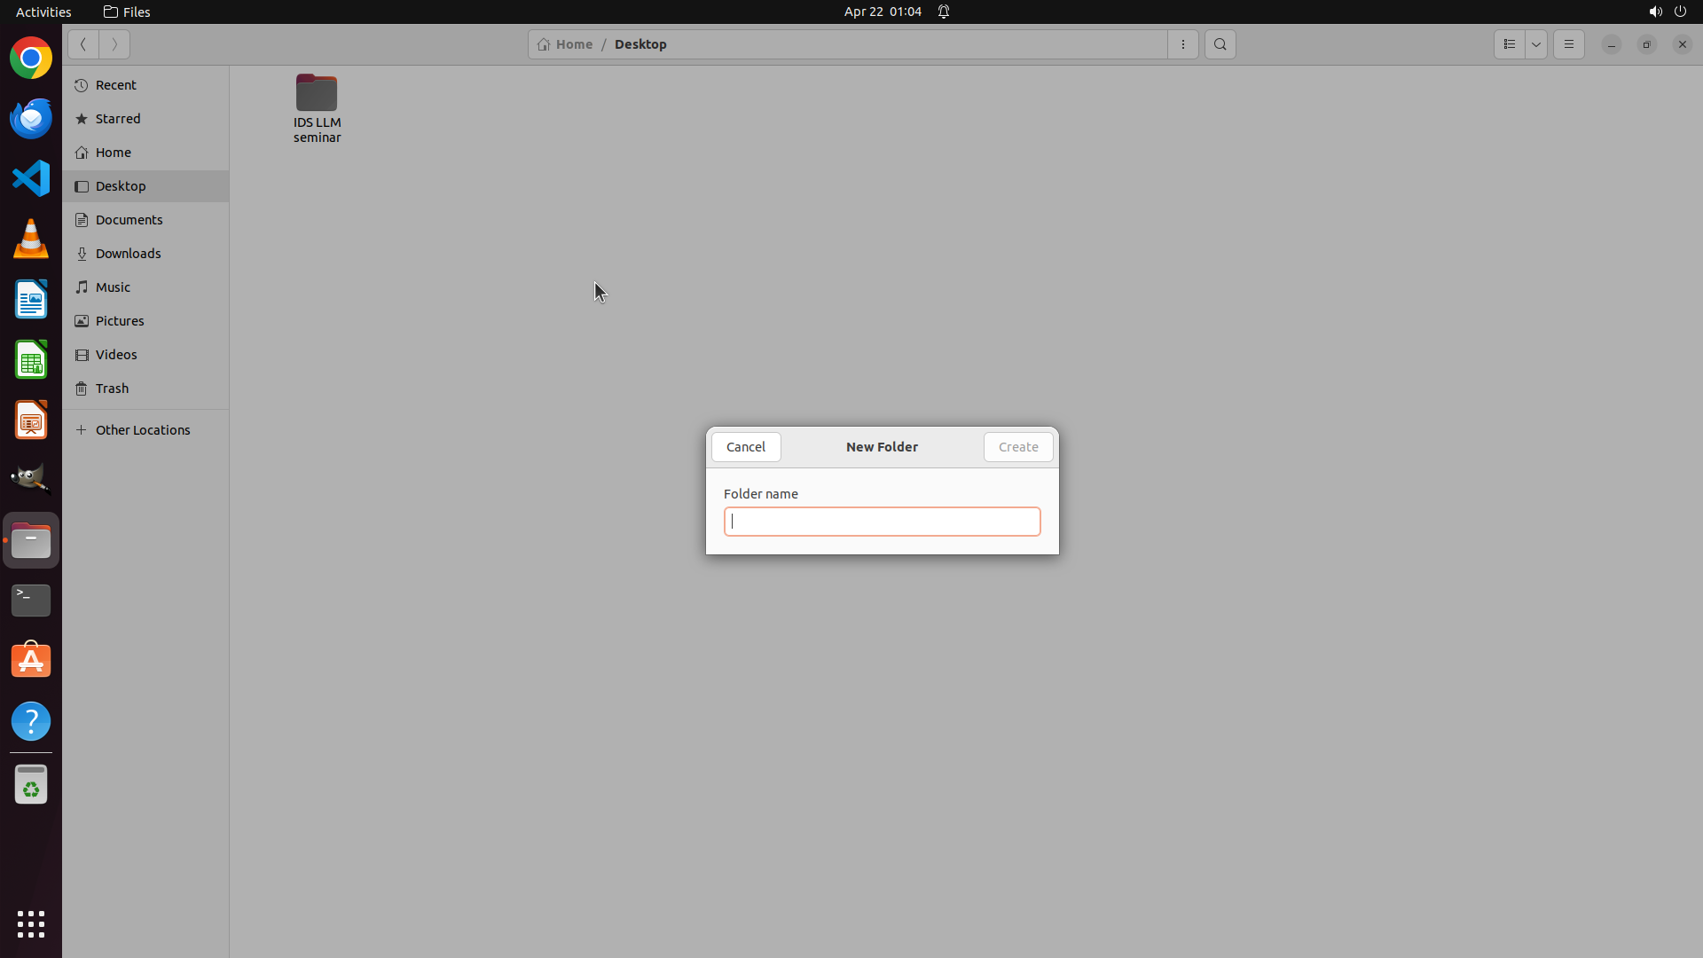Click Cancel in the New Folder dialog
The image size is (1703, 958).
tap(745, 447)
